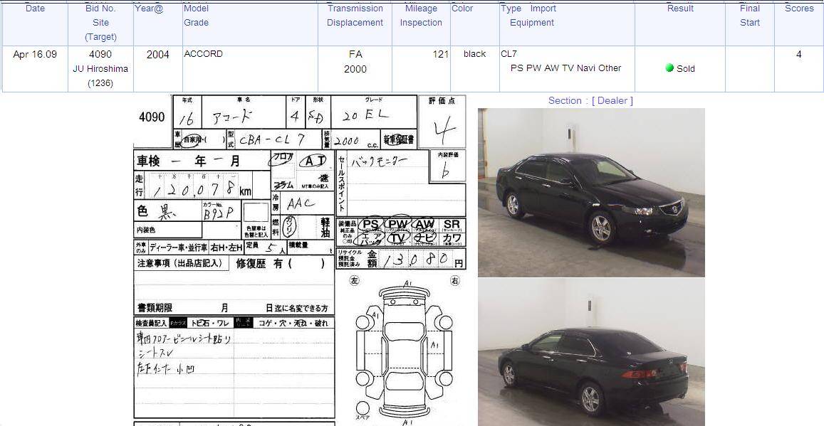Image resolution: width=824 pixels, height=426 pixels.
Task: Click the PS PW AW TV Navi Other text
Action: (x=565, y=68)
